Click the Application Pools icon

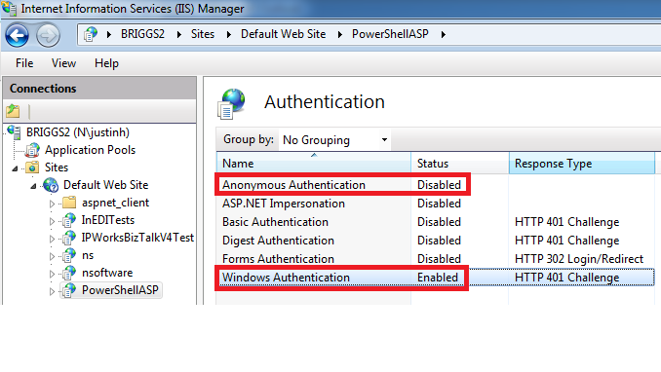pyautogui.click(x=32, y=150)
